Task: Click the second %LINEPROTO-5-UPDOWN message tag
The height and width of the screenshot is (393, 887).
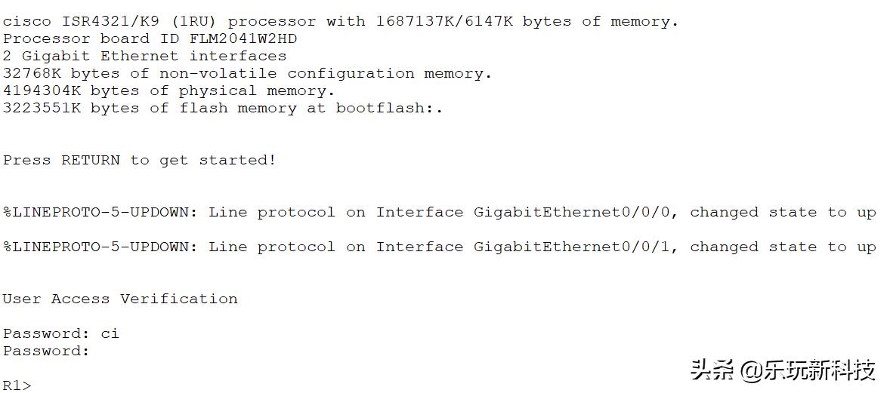Action: [100, 247]
